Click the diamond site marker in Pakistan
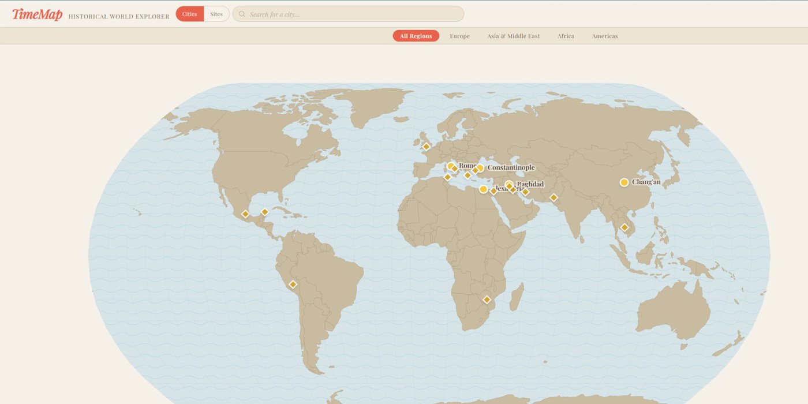Screen dimensions: 808x404 click(x=553, y=197)
